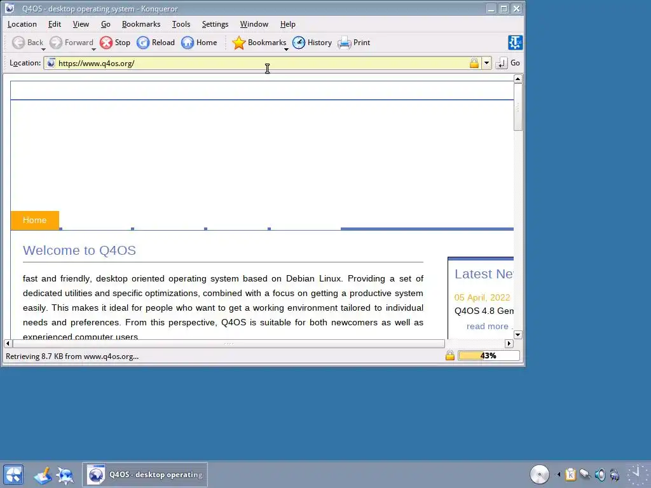Screen dimensions: 651x488
Task: Click the horizontal scrollbar right arrow
Action: (509, 343)
